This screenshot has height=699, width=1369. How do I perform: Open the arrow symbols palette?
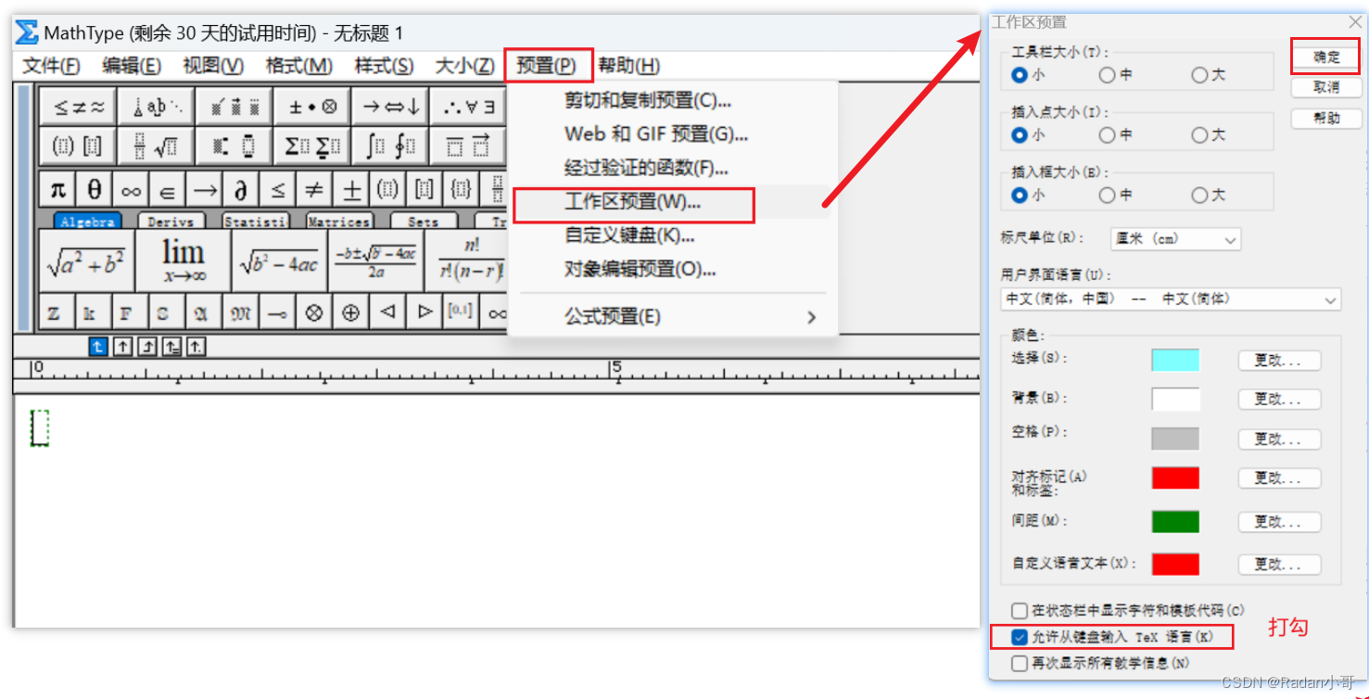pos(391,107)
